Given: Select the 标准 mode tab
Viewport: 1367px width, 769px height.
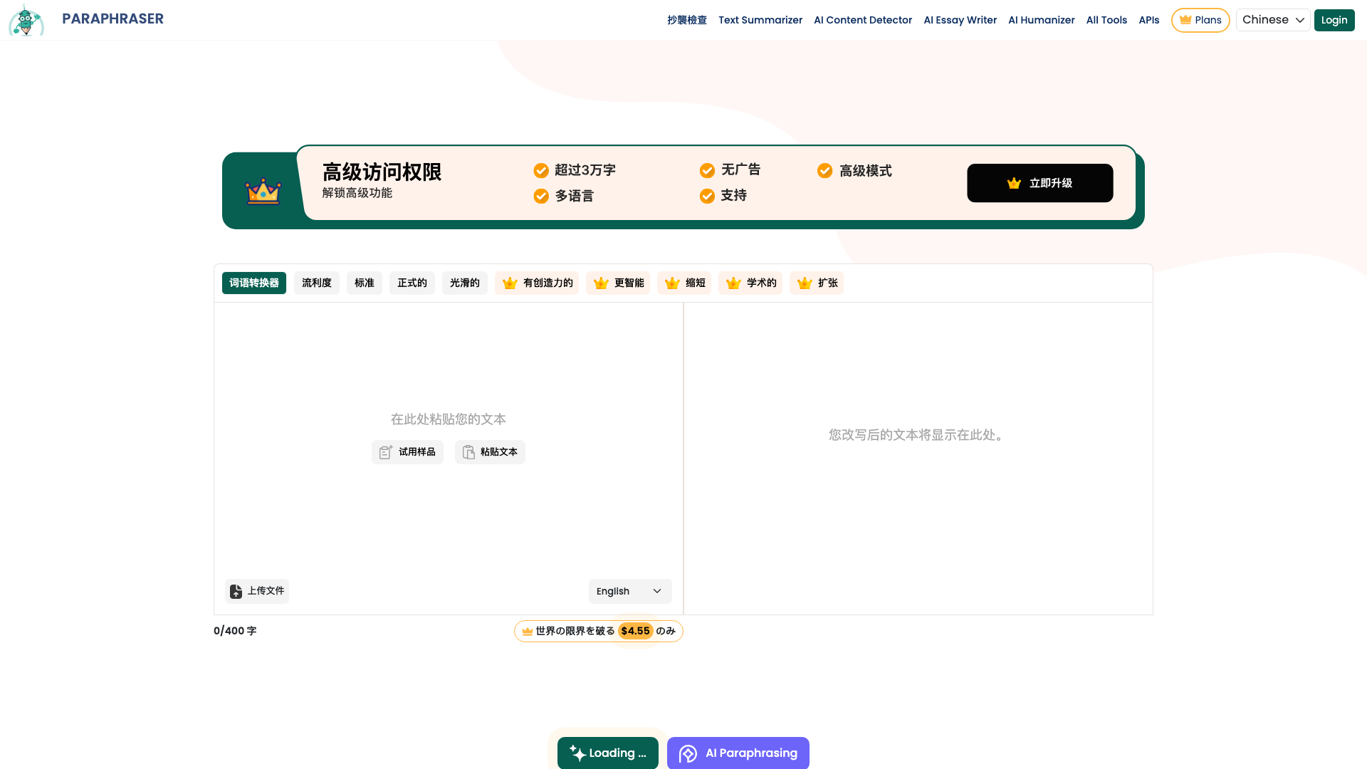Looking at the screenshot, I should coord(365,283).
